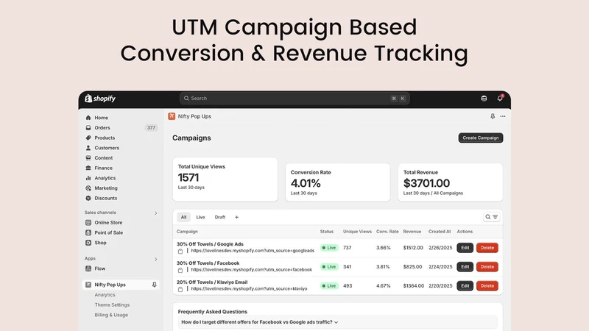This screenshot has width=589, height=331.
Task: Copy the Google Ads campaign URL
Action: pos(180,251)
